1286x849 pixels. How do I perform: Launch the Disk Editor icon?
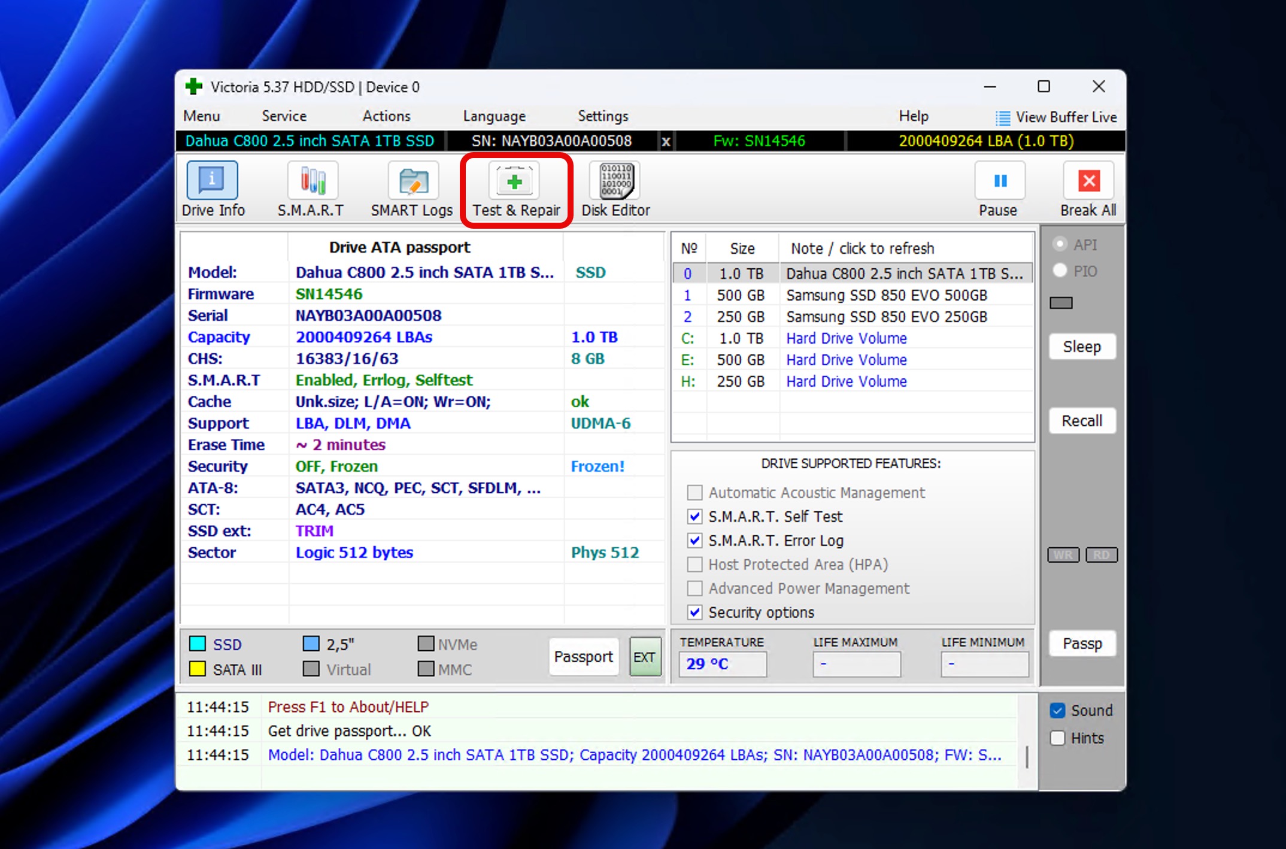coord(615,180)
